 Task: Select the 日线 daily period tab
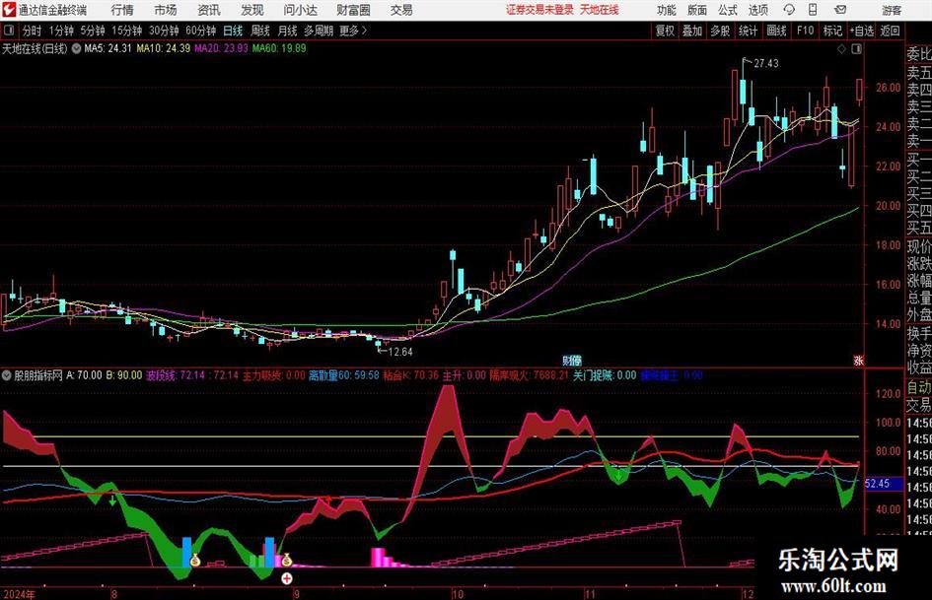coord(233,31)
